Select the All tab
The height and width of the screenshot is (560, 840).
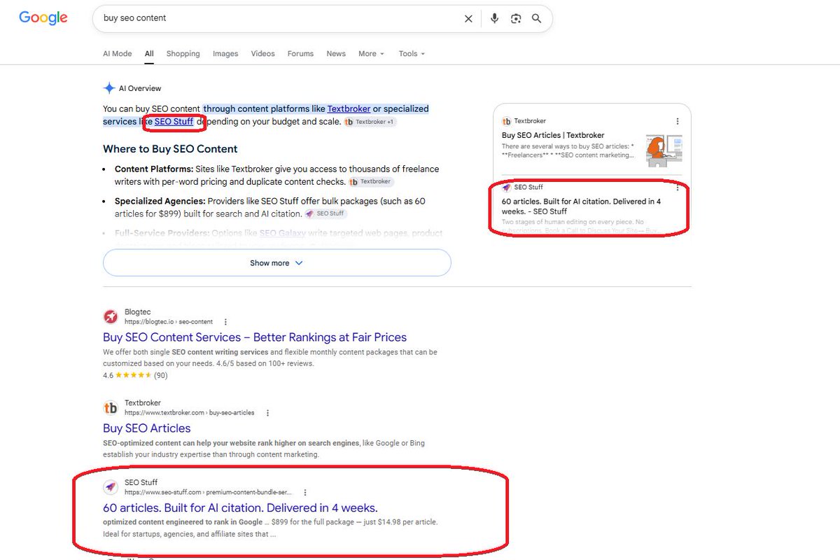(149, 54)
